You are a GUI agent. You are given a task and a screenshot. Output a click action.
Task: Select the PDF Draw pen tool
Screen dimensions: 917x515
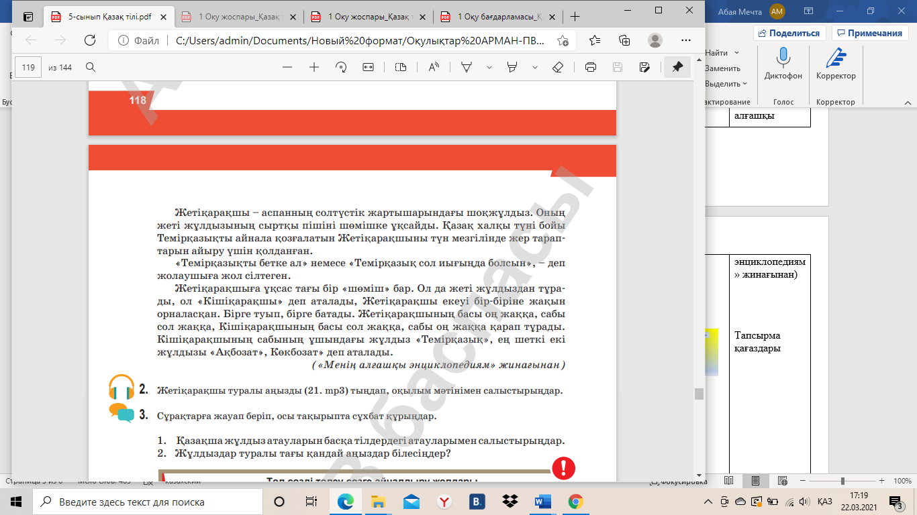pos(467,67)
